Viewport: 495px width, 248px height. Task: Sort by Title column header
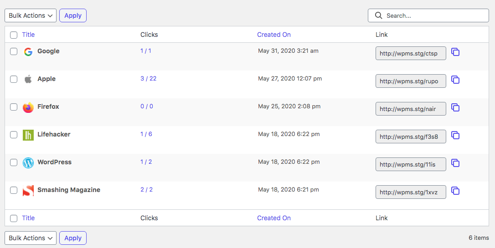point(28,35)
